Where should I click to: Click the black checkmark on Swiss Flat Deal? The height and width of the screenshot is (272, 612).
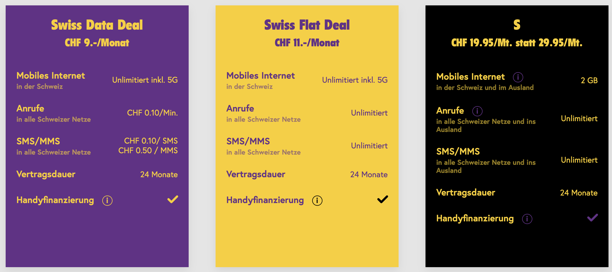tap(382, 199)
